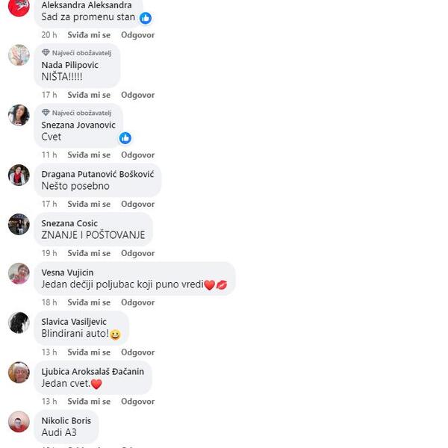Open Dragana Putanović Bošković's avatar
The image size is (448, 448).
coord(19,175)
